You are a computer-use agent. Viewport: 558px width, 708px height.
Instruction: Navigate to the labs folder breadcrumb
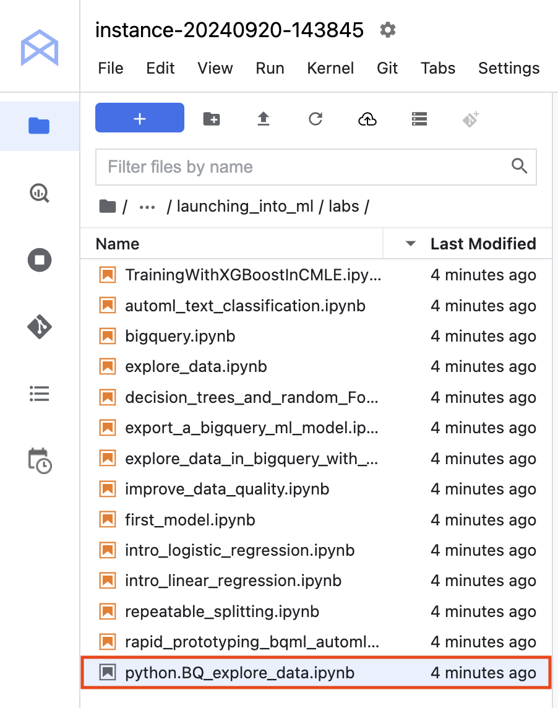[x=344, y=206]
